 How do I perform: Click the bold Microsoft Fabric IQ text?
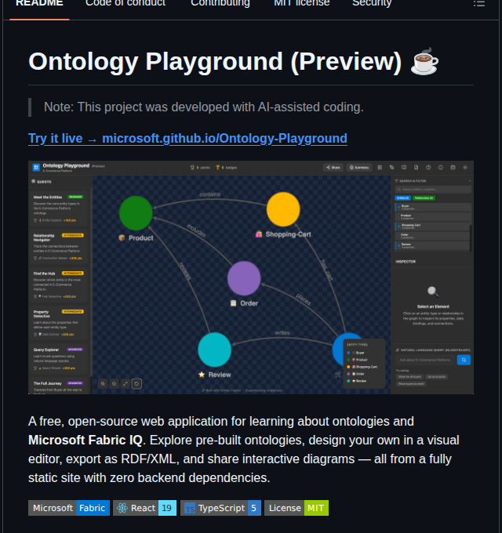click(x=85, y=441)
